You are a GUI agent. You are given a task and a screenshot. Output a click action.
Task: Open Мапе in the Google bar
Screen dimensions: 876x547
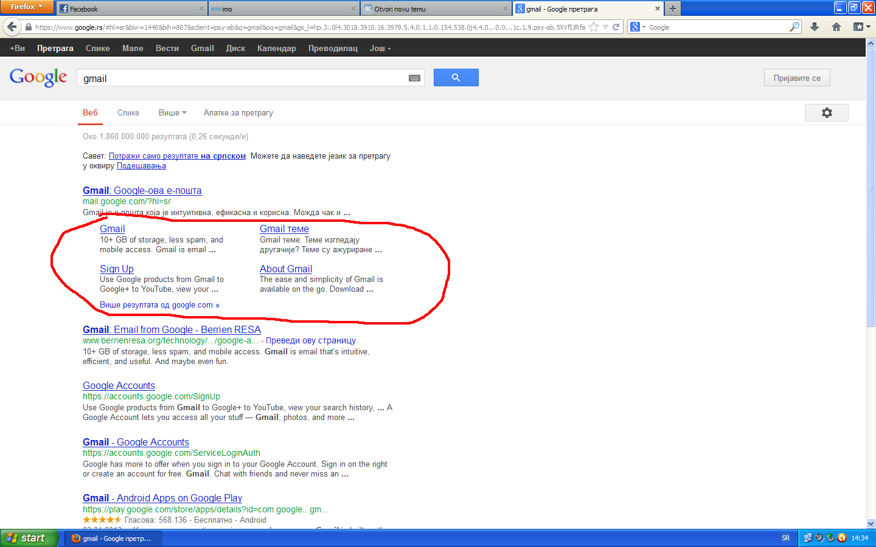point(133,48)
